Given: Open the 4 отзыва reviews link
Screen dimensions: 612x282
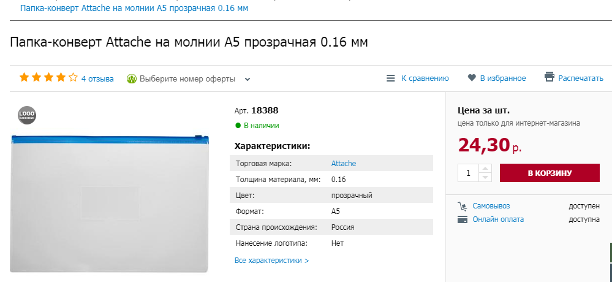Looking at the screenshot, I should (97, 79).
